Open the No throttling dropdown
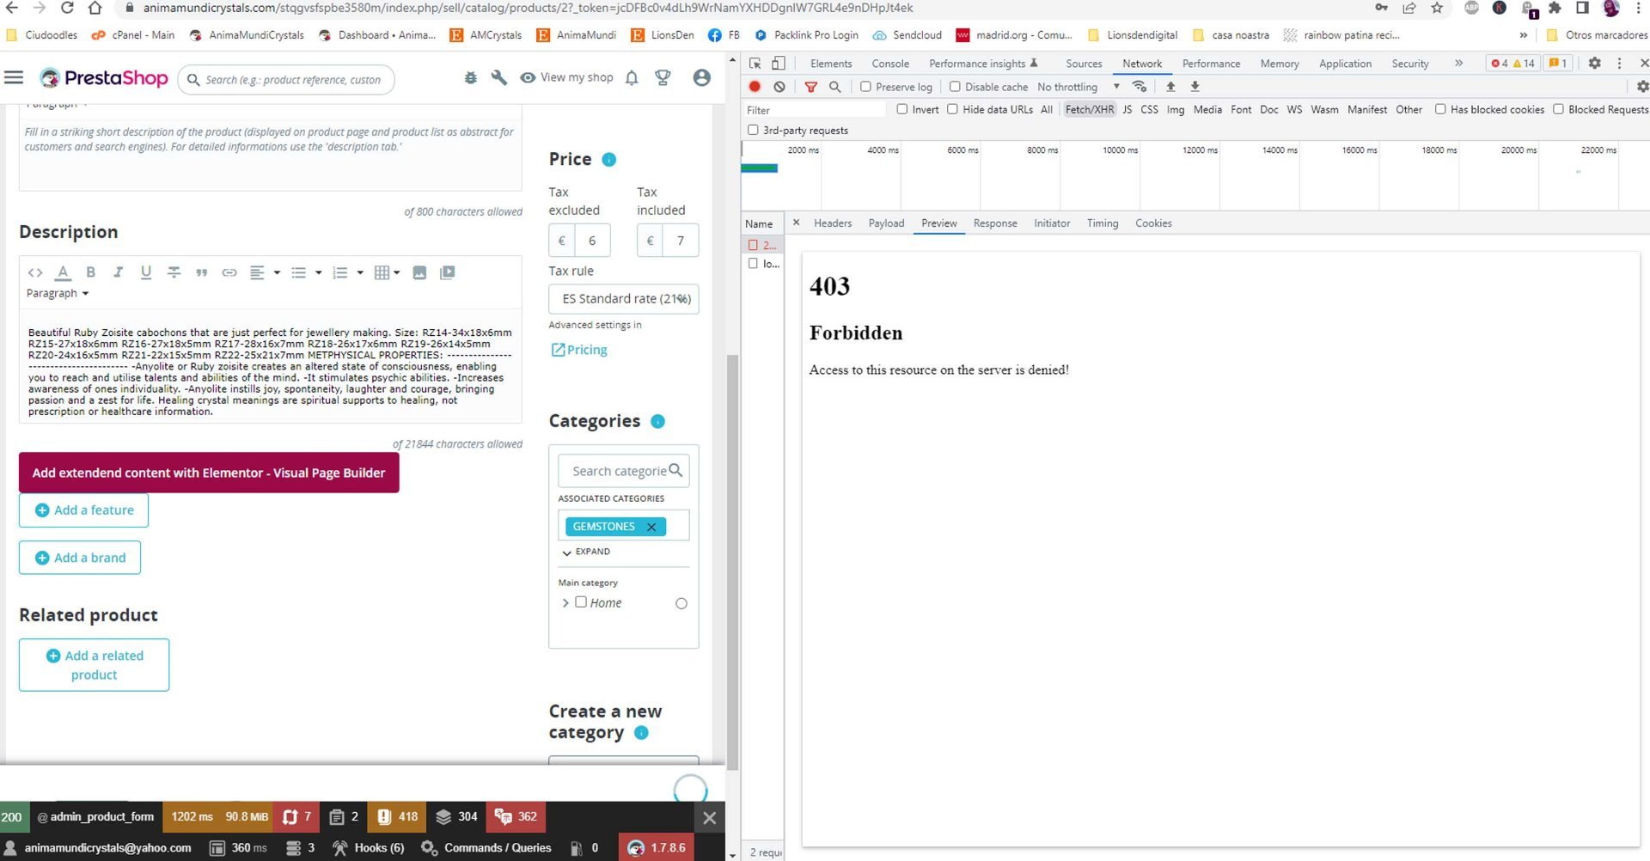 coord(1079,86)
